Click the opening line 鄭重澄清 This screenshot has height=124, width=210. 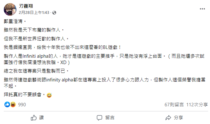(x=15, y=21)
